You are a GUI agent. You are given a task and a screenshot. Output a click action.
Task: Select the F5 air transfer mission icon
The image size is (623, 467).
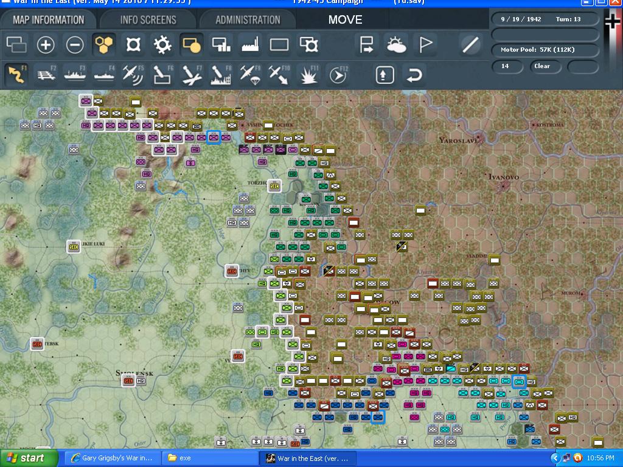pos(133,75)
